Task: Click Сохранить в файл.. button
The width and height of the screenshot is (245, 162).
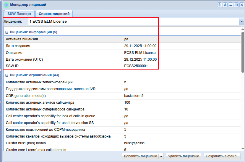Action: click(x=222, y=156)
